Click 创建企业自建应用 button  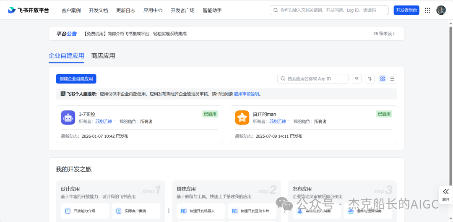tap(76, 78)
